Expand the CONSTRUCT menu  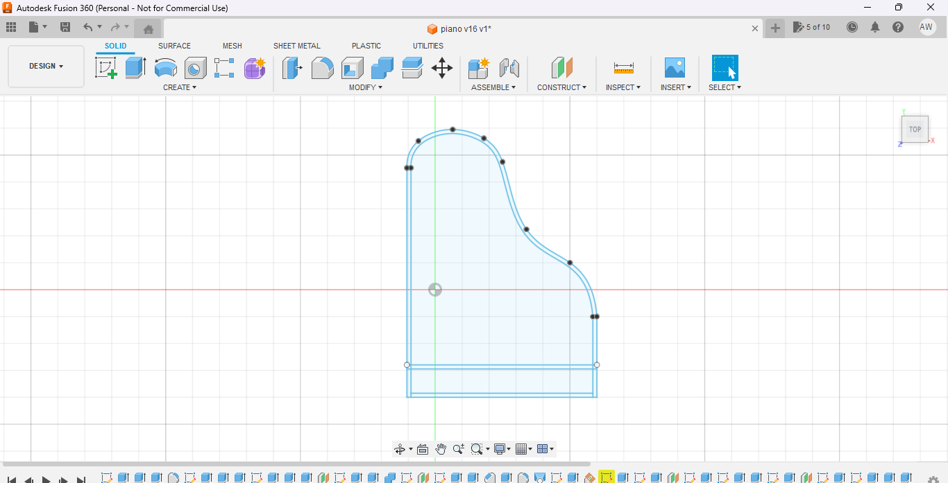click(561, 87)
